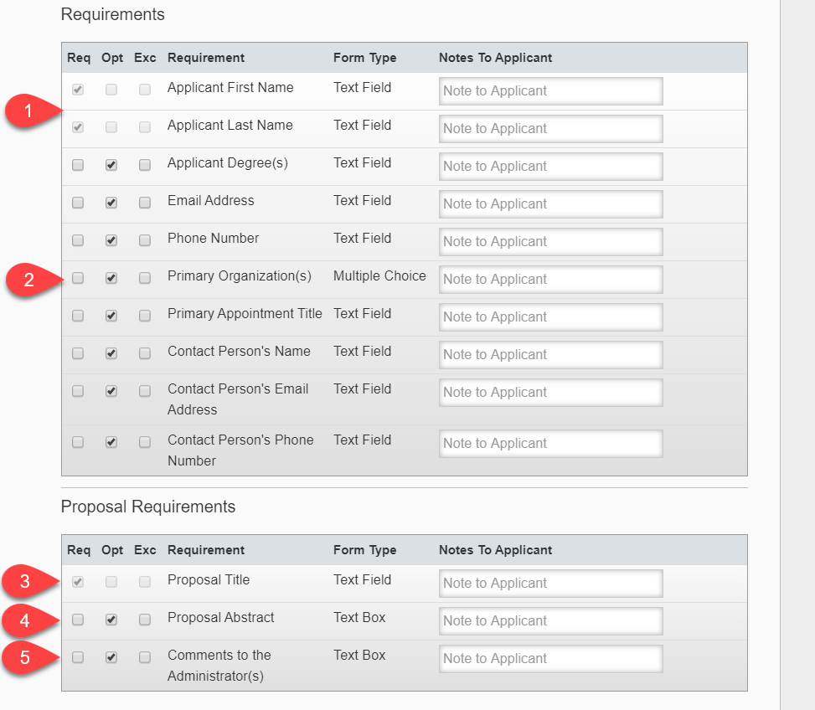
Task: Check Req for Contact Person's Name
Action: click(x=78, y=353)
